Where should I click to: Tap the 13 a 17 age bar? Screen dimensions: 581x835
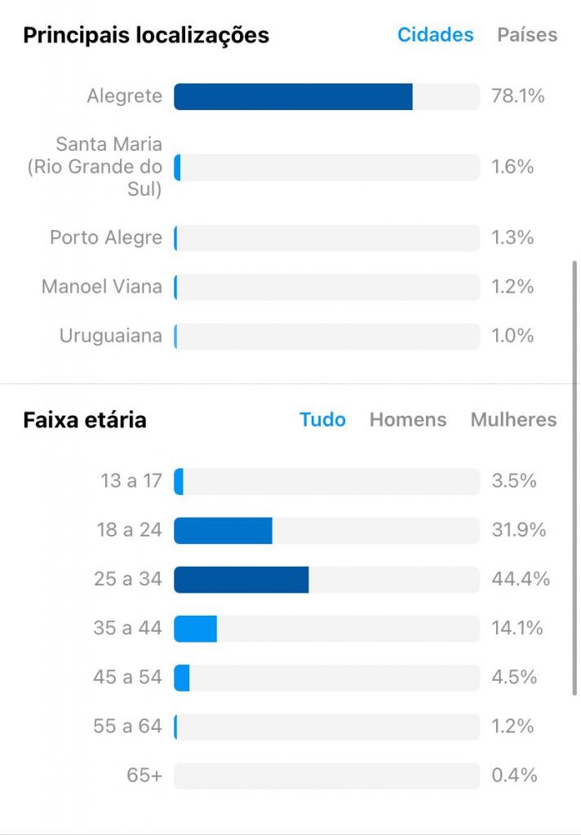pos(326,481)
